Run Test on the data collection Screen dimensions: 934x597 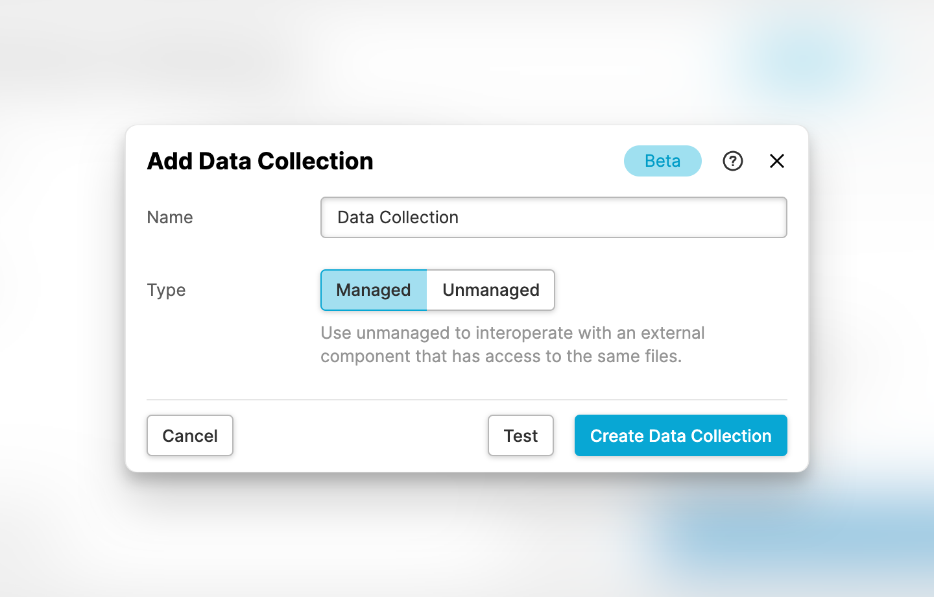click(x=520, y=435)
